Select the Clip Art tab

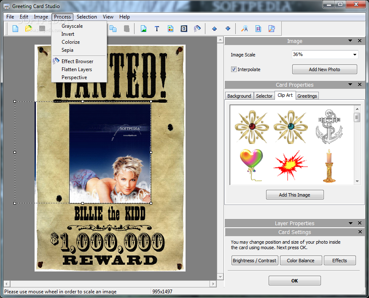pos(285,95)
